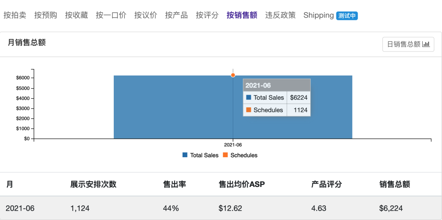Screen dimensions: 442x220
Task: Toggle the Total Sales legend entry
Action: 201,155
